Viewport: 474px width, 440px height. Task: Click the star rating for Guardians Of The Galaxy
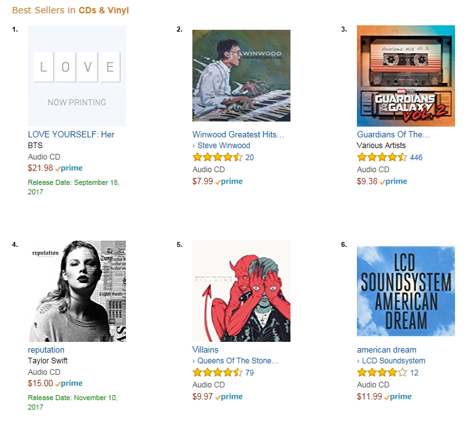click(382, 158)
